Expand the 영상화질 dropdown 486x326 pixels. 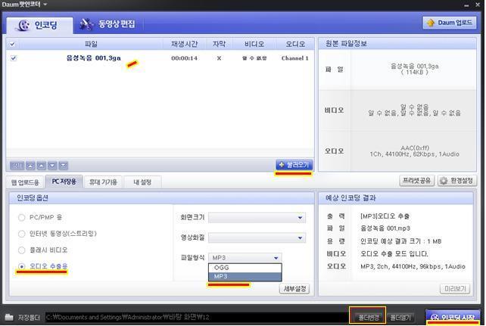tap(257, 238)
